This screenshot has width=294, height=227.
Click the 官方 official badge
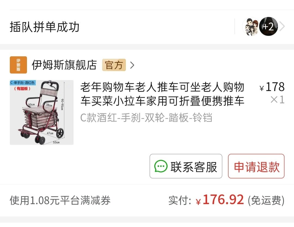coord(114,65)
